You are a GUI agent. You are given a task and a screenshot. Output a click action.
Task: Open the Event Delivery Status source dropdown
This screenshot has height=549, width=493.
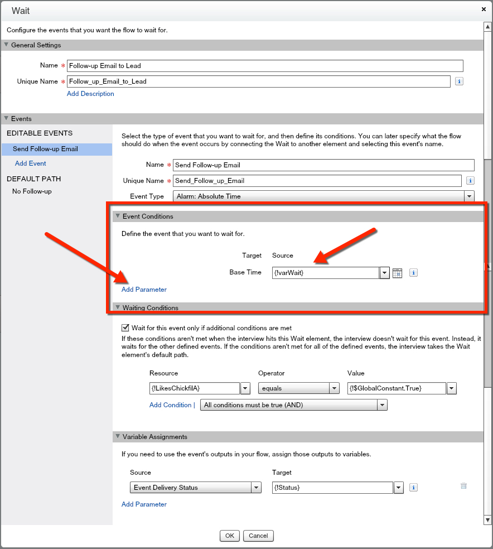point(256,488)
